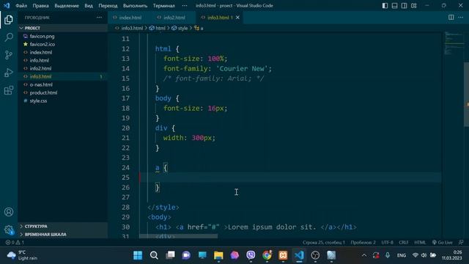
Task: Expand the ВРЕМЕННАЯ ШКАЛА section
Action: 62,235
